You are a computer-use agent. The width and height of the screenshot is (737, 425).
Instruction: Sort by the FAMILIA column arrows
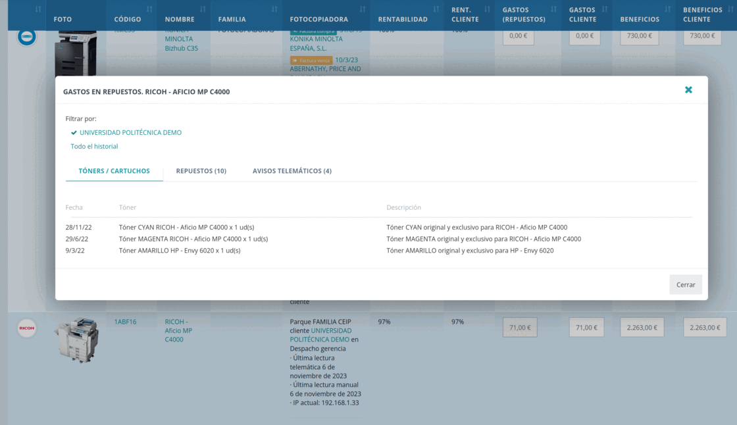click(x=274, y=9)
